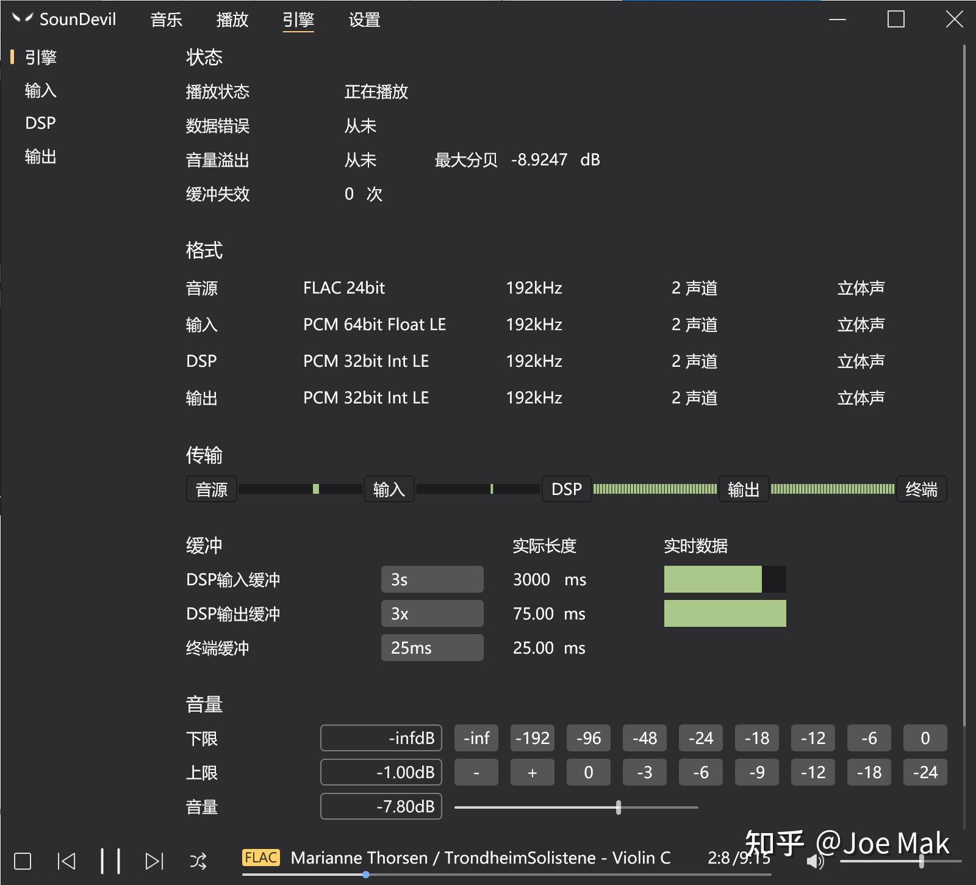Click the 75.00 ms actual length value
The height and width of the screenshot is (885, 976).
click(x=549, y=613)
